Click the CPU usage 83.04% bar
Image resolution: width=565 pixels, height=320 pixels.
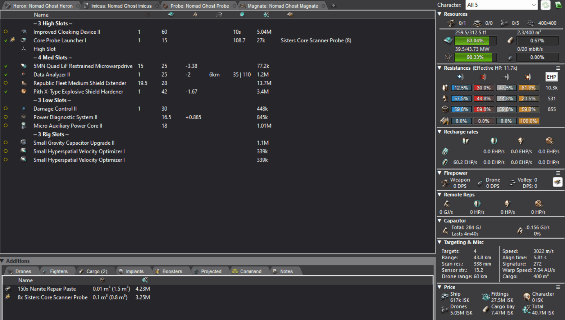pyautogui.click(x=475, y=41)
